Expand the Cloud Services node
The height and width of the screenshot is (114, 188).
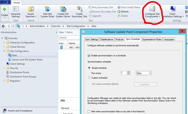(4, 47)
